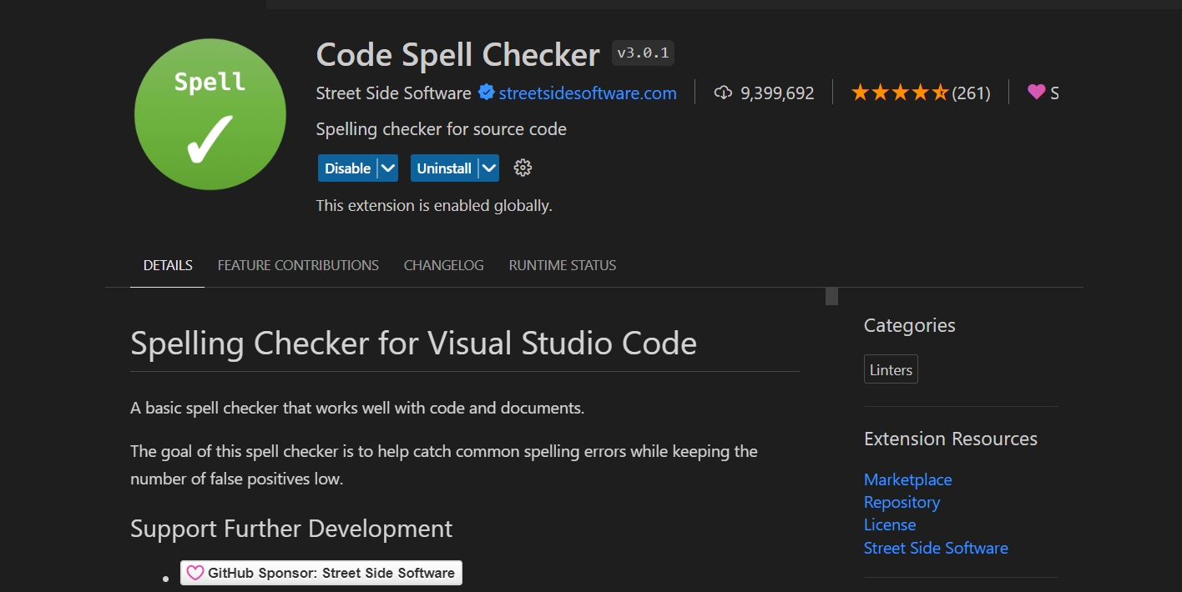
Task: Click the orange star rating
Action: [899, 93]
